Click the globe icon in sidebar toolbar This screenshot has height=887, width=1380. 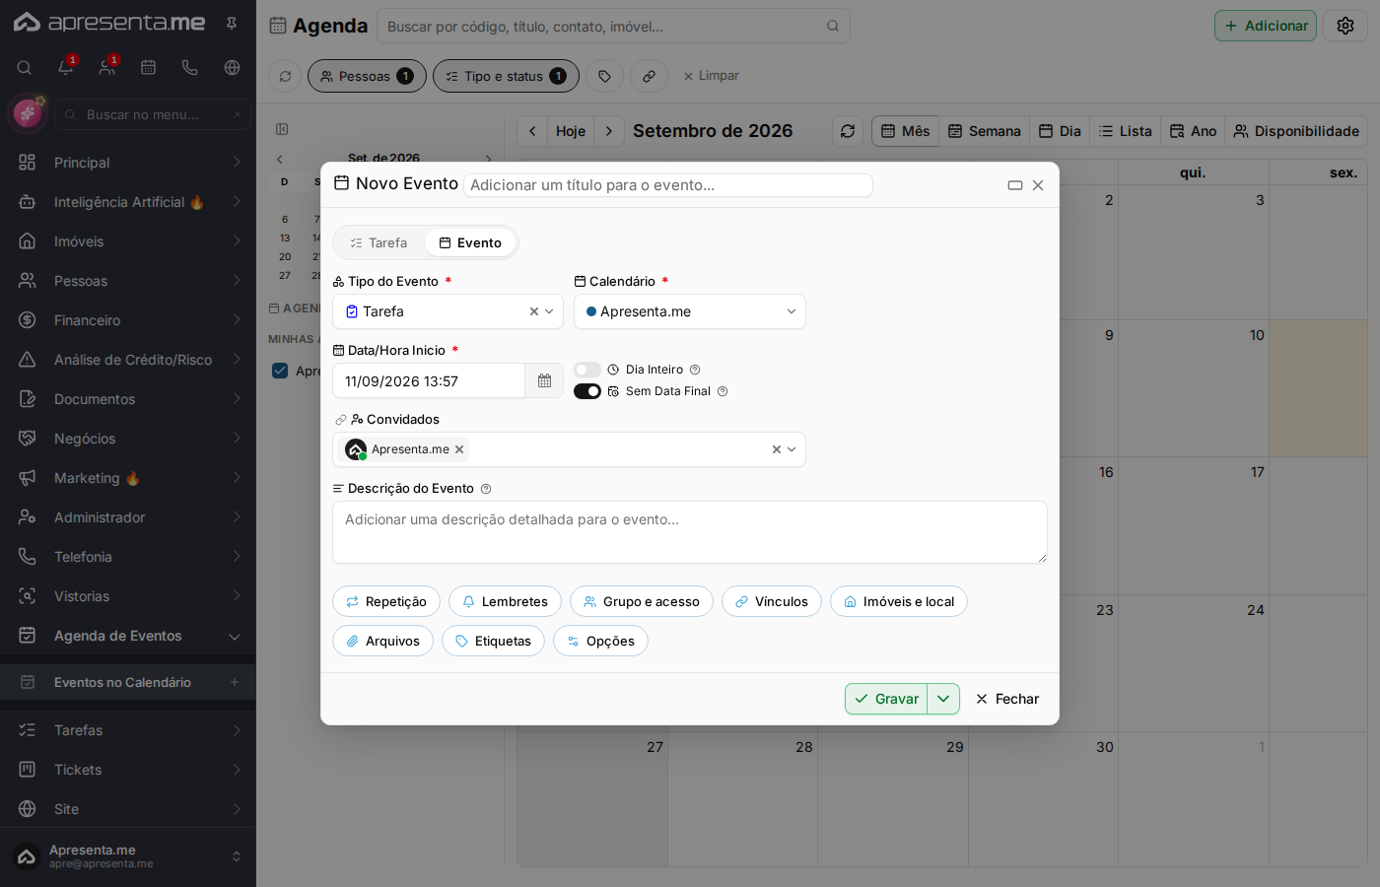tap(232, 67)
